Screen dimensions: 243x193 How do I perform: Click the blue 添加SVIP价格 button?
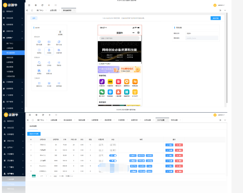34,134
